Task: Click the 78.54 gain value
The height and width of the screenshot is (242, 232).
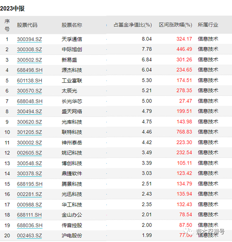Action: pyautogui.click(x=186, y=214)
